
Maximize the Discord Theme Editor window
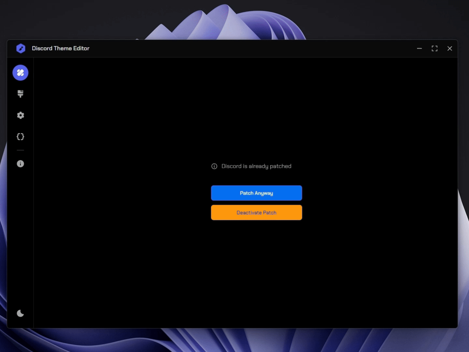(x=434, y=49)
